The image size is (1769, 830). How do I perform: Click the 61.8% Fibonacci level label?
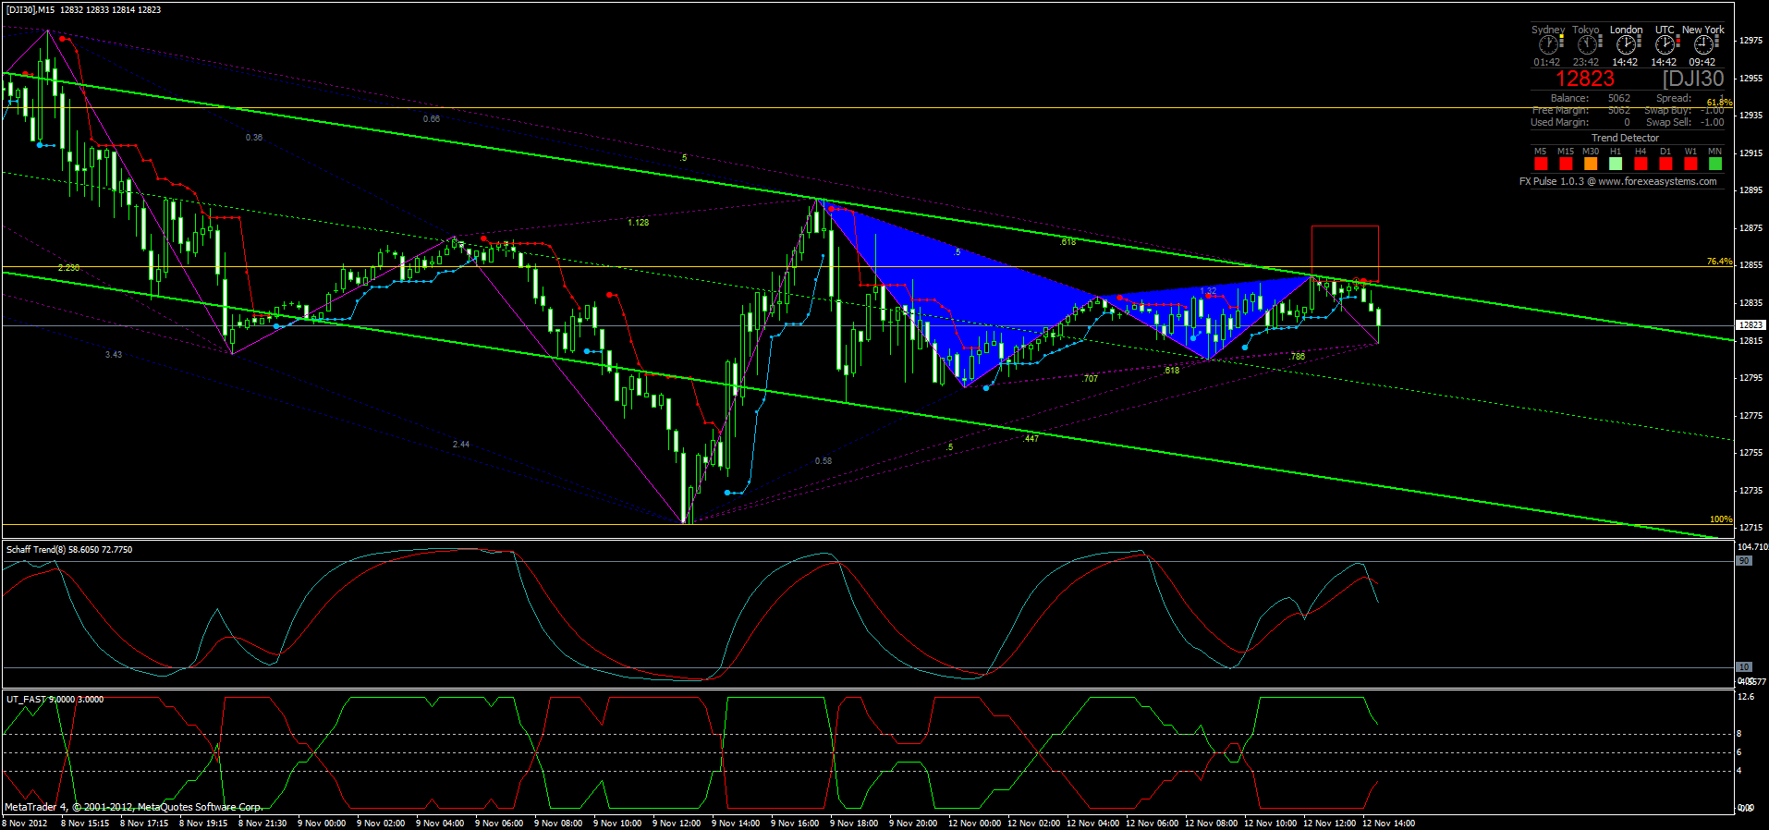coord(1719,103)
